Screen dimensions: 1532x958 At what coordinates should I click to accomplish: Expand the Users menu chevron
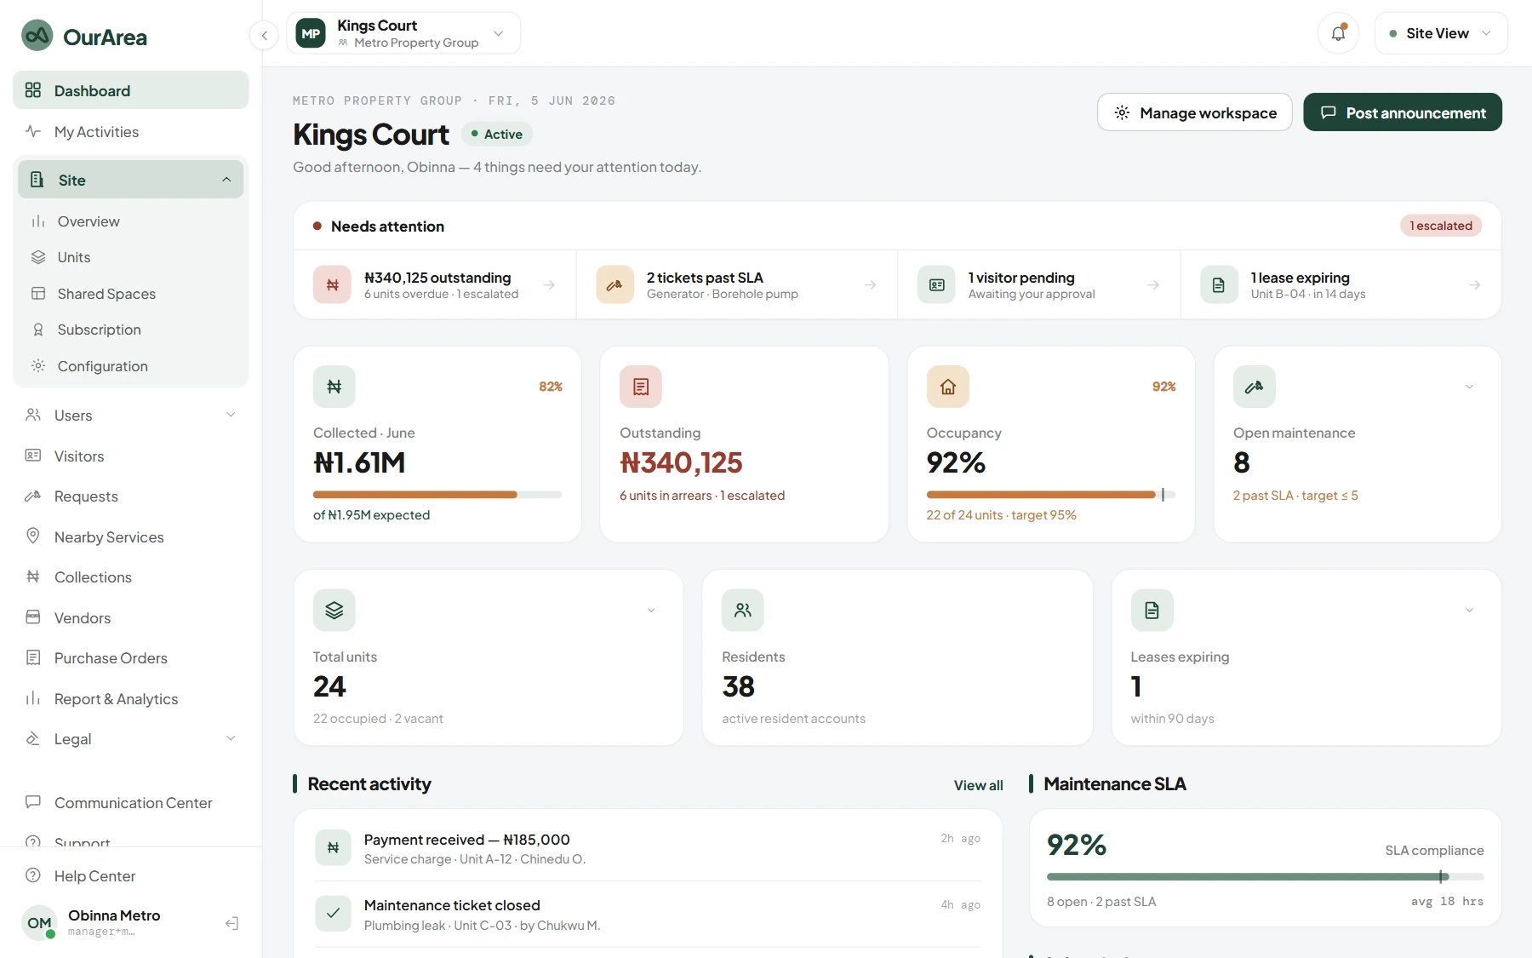pos(231,415)
